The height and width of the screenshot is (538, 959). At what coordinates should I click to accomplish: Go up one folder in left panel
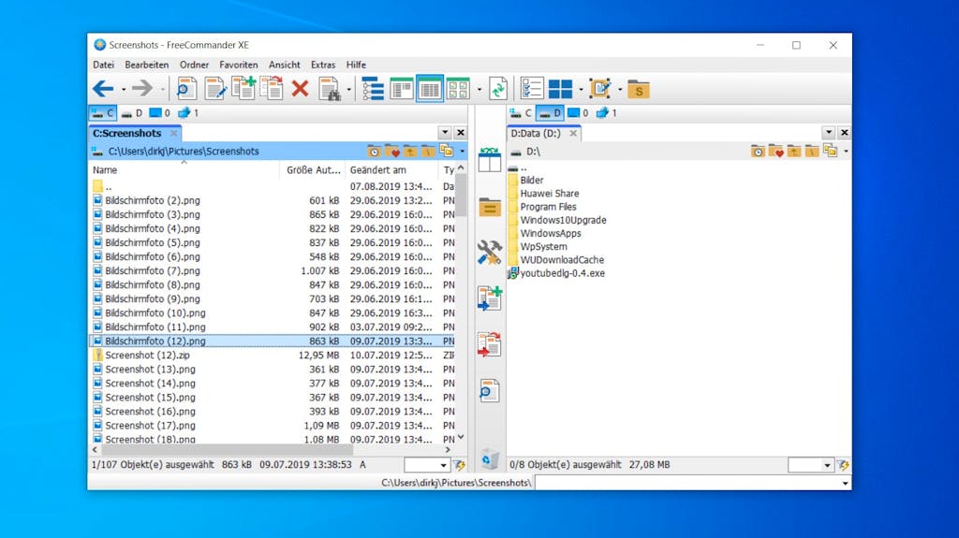point(410,151)
